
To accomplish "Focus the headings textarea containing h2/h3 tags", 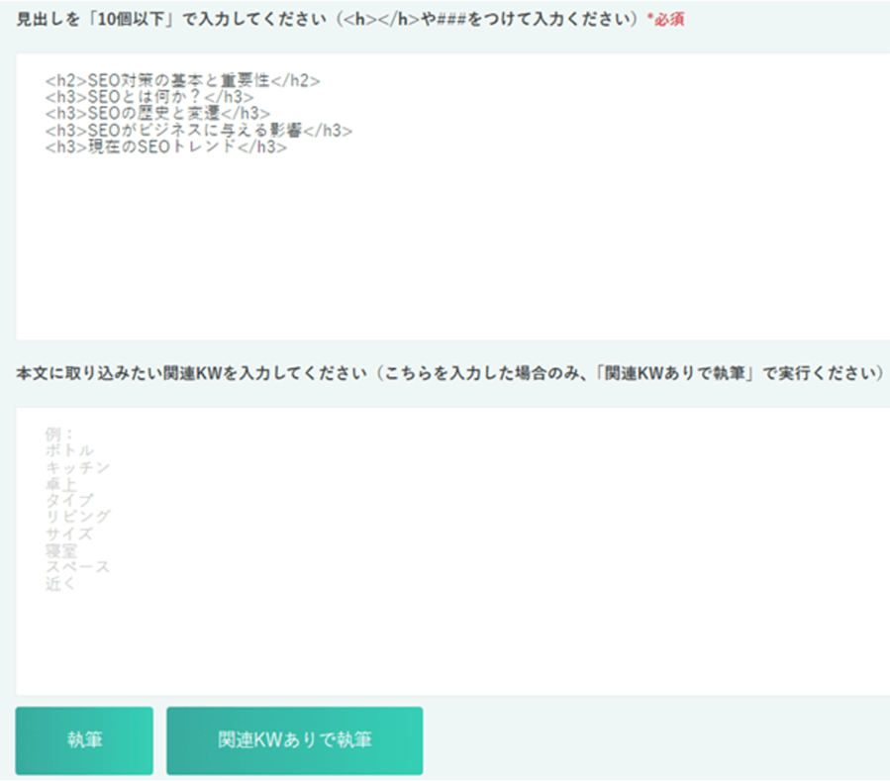I will [x=453, y=196].
